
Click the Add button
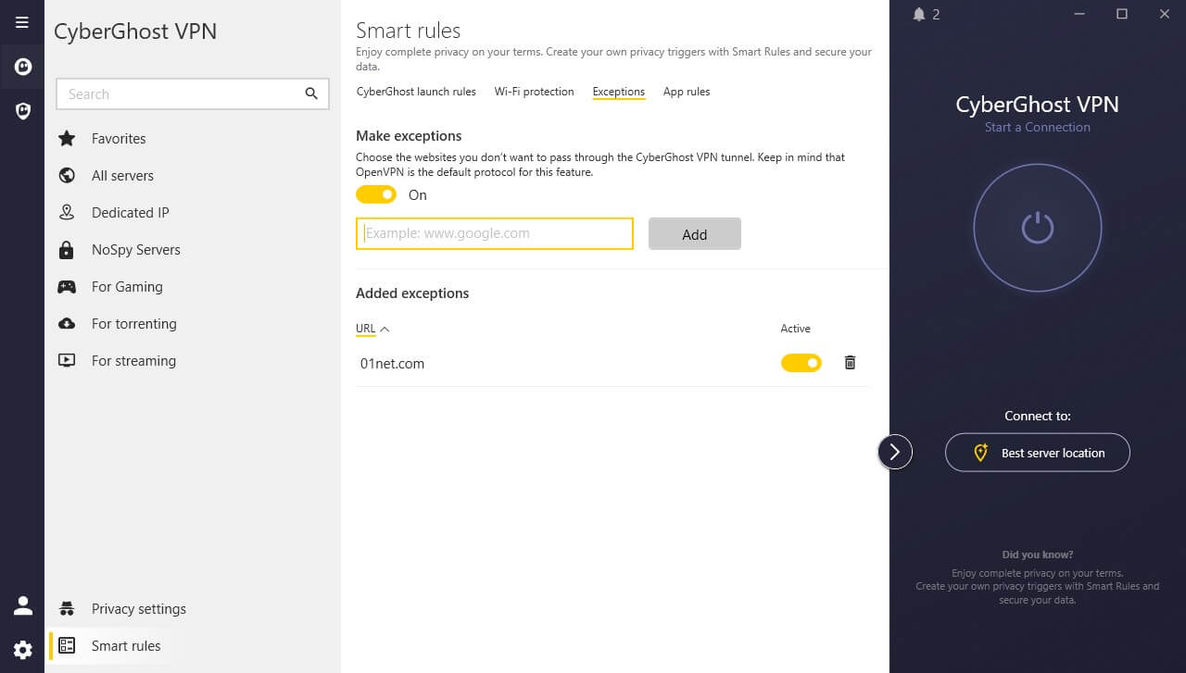[694, 234]
